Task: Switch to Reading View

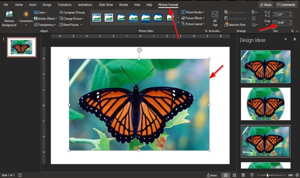Action: pos(243,175)
